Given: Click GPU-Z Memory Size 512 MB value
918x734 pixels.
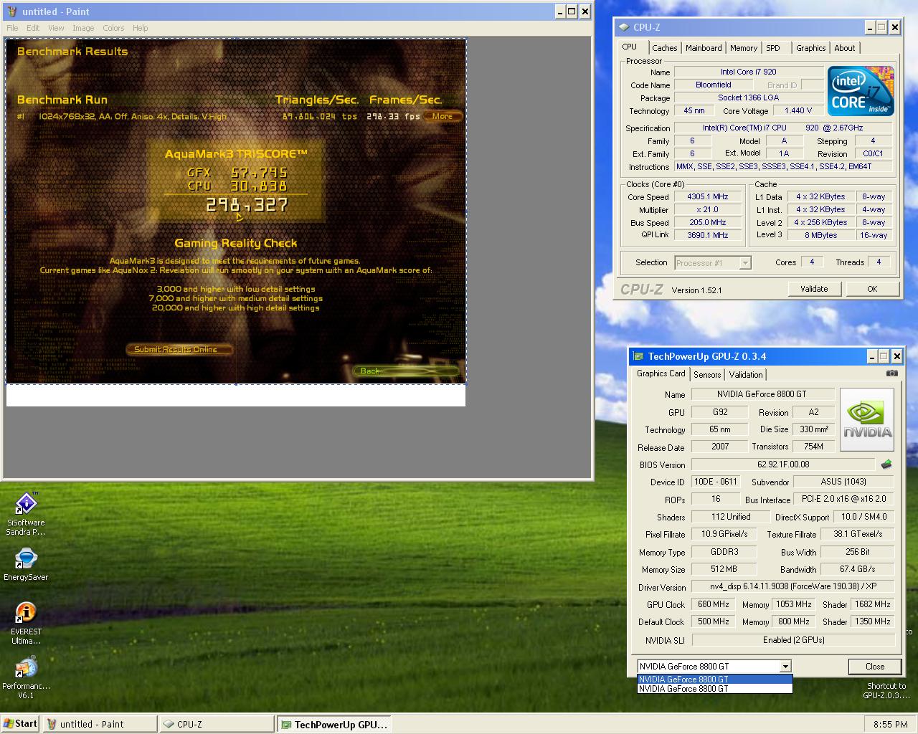Looking at the screenshot, I should pyautogui.click(x=724, y=569).
